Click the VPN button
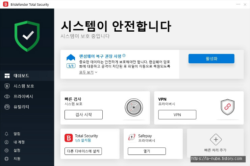This screenshot has height=166, width=250. coord(177,114)
